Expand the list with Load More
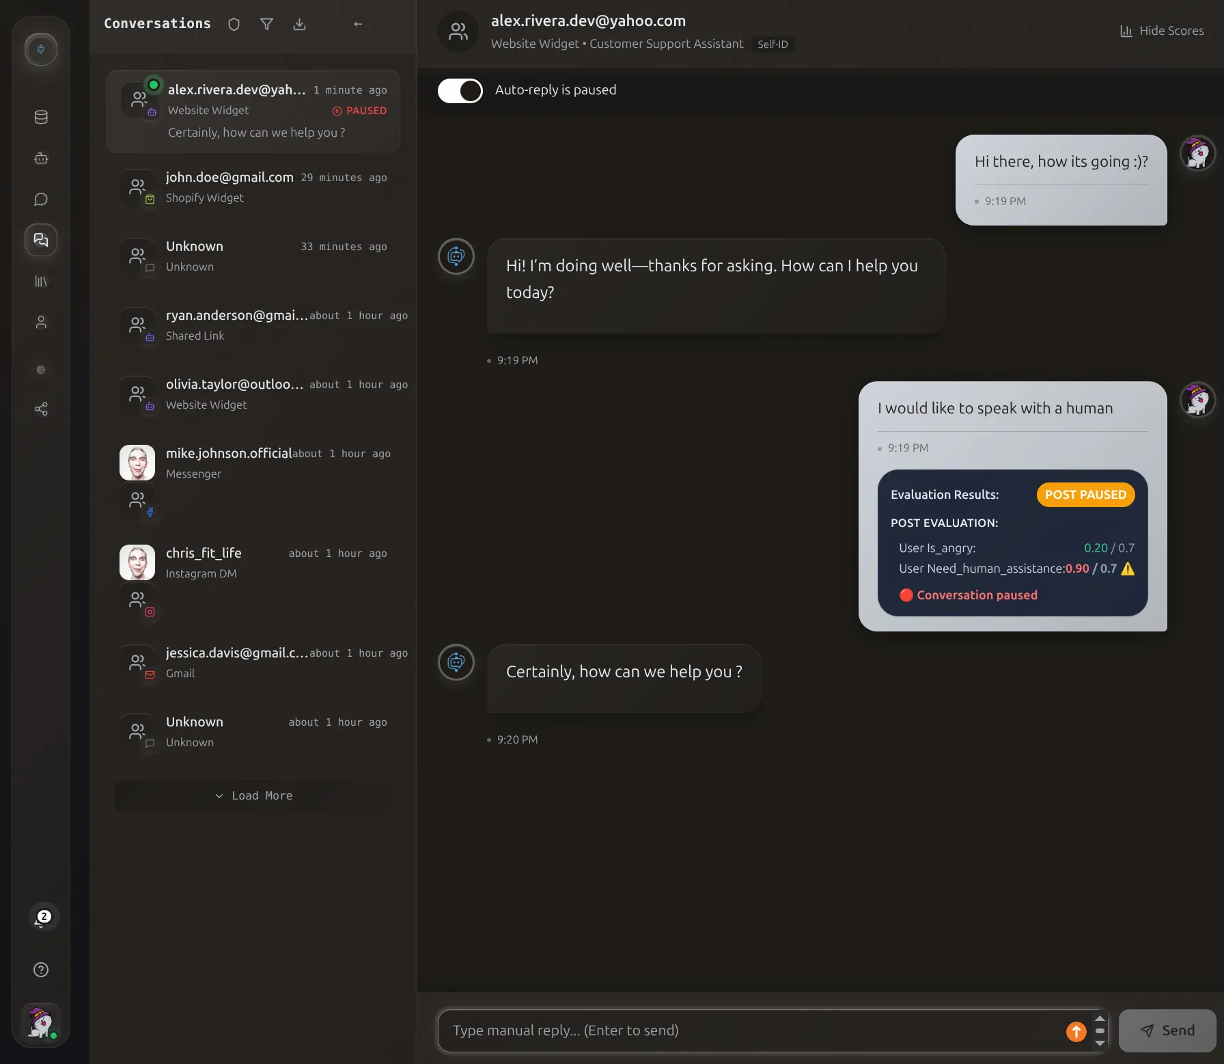 [253, 795]
